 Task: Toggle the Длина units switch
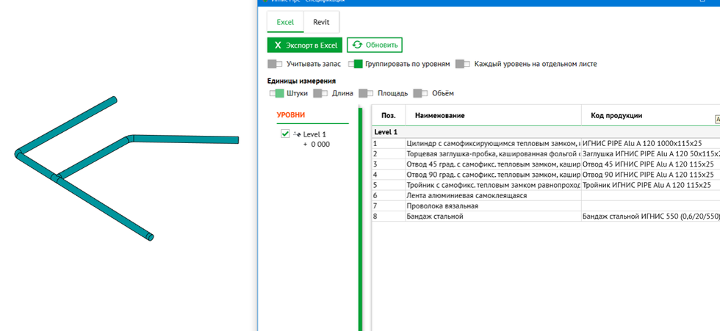tap(320, 93)
